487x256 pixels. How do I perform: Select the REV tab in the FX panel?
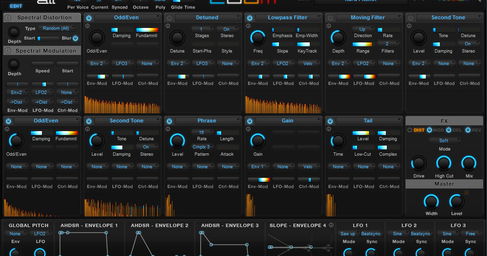pos(476,130)
